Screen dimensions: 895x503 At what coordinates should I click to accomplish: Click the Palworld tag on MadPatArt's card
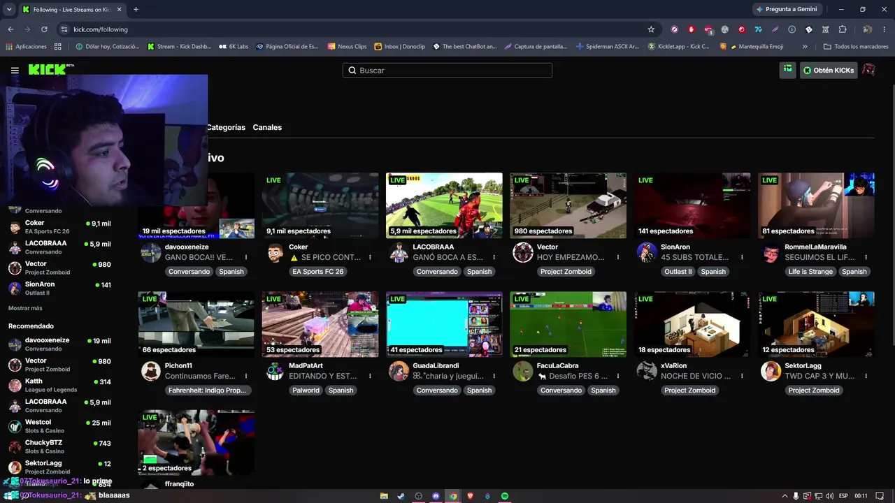coord(306,391)
